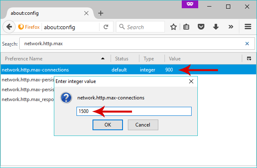The width and height of the screenshot is (257, 168).
Task: Click the sort ascending arrow
Action: [103, 58]
